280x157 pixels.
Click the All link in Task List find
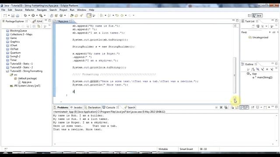273,32
